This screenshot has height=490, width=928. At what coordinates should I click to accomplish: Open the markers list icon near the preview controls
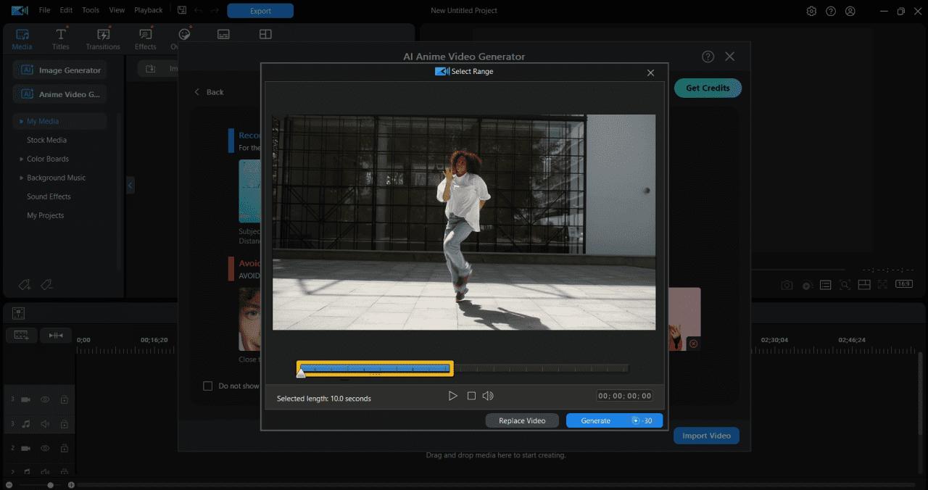tap(825, 285)
